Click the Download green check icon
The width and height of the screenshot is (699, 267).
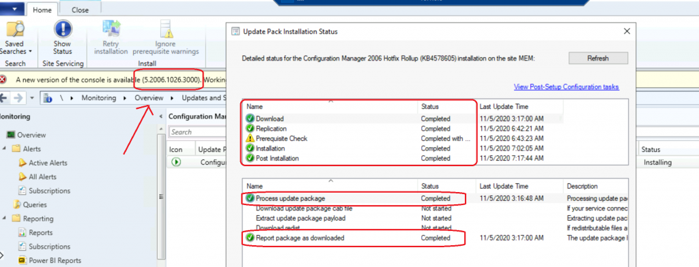pyautogui.click(x=250, y=119)
